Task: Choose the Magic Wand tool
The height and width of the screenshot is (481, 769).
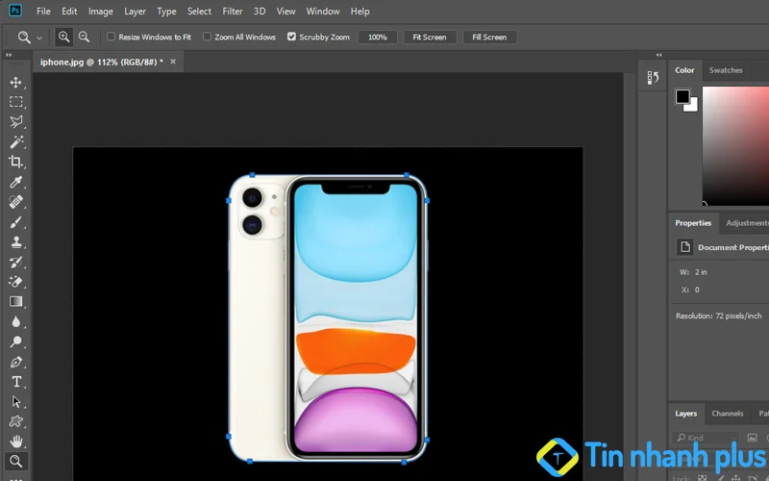Action: click(16, 141)
